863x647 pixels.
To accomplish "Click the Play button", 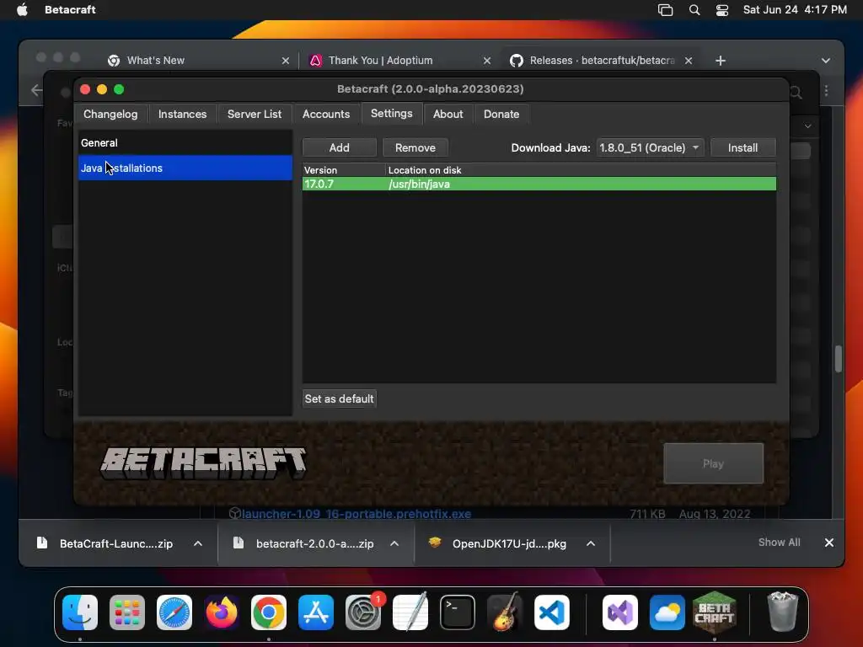I will click(713, 464).
